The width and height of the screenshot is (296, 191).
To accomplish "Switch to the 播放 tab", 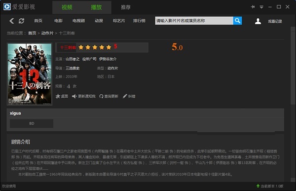I will (x=97, y=7).
